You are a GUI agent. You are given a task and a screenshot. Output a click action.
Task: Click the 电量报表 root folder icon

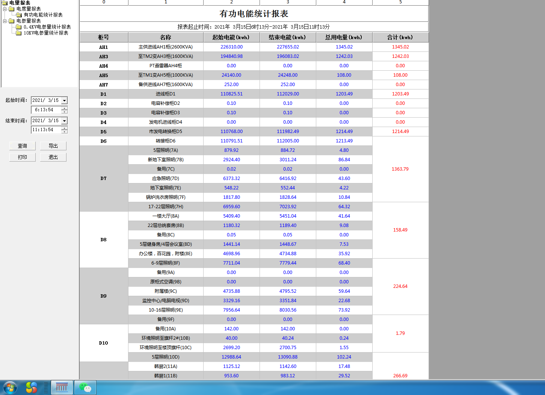(x=5, y=3)
